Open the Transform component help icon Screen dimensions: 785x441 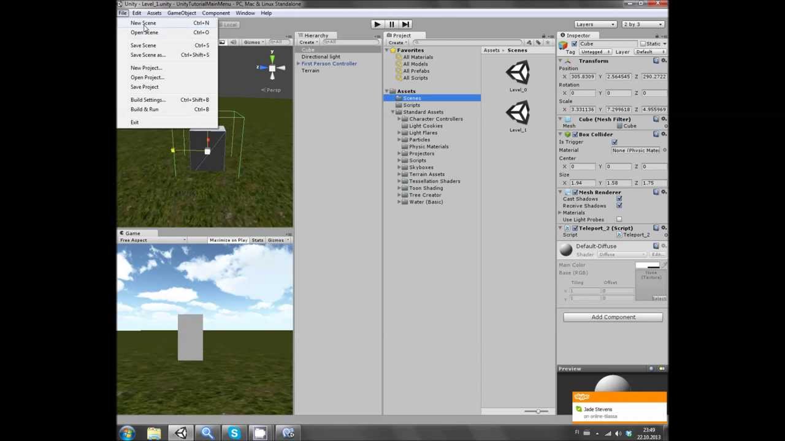click(656, 61)
